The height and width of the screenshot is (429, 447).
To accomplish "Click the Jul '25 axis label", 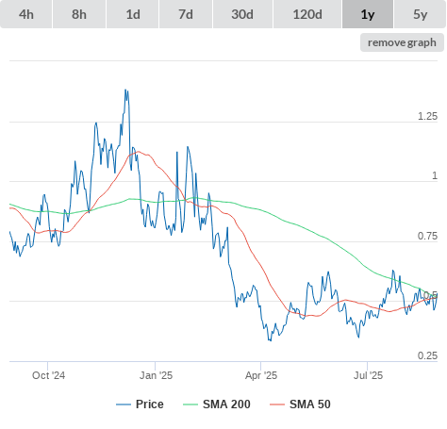I will (x=368, y=375).
